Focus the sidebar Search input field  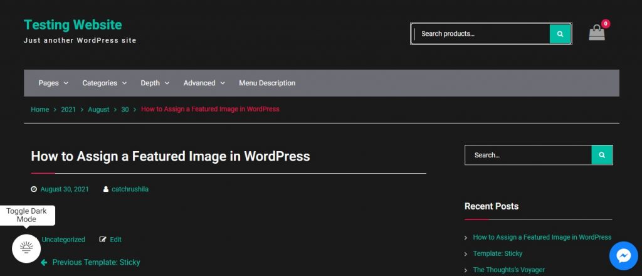click(528, 155)
